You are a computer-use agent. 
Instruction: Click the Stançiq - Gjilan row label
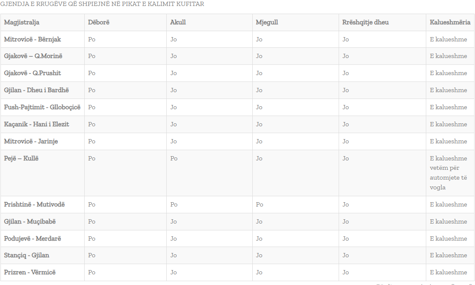point(27,255)
